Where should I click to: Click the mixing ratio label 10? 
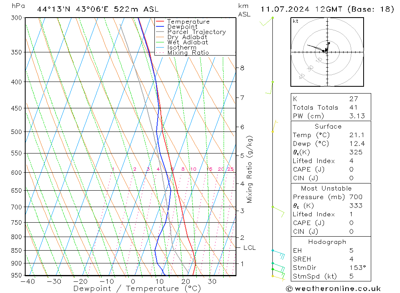[193, 169]
